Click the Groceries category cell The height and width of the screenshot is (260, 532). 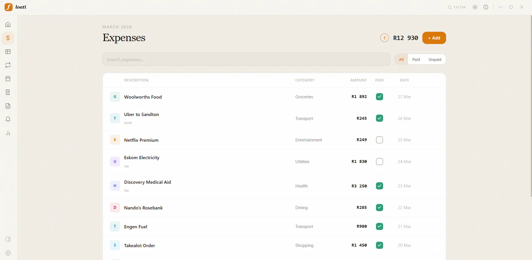tap(304, 97)
